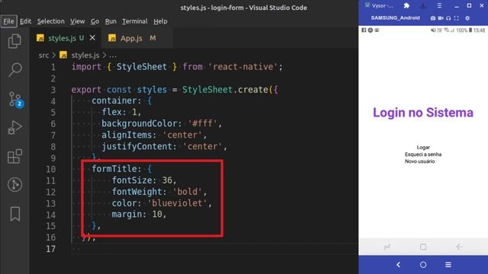Click on 'justifyContent' property
This screenshot has height=274, width=488.
pos(136,146)
